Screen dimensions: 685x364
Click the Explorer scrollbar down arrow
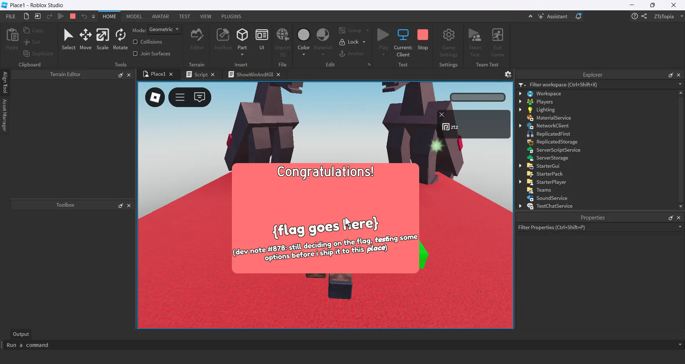[x=681, y=206]
